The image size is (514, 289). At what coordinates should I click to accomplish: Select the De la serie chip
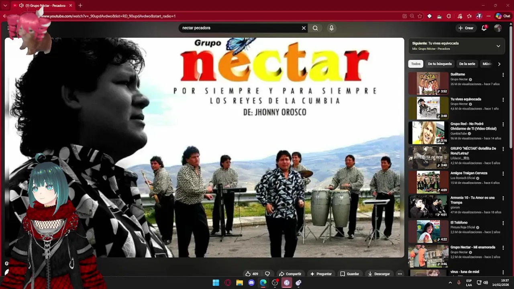(467, 64)
